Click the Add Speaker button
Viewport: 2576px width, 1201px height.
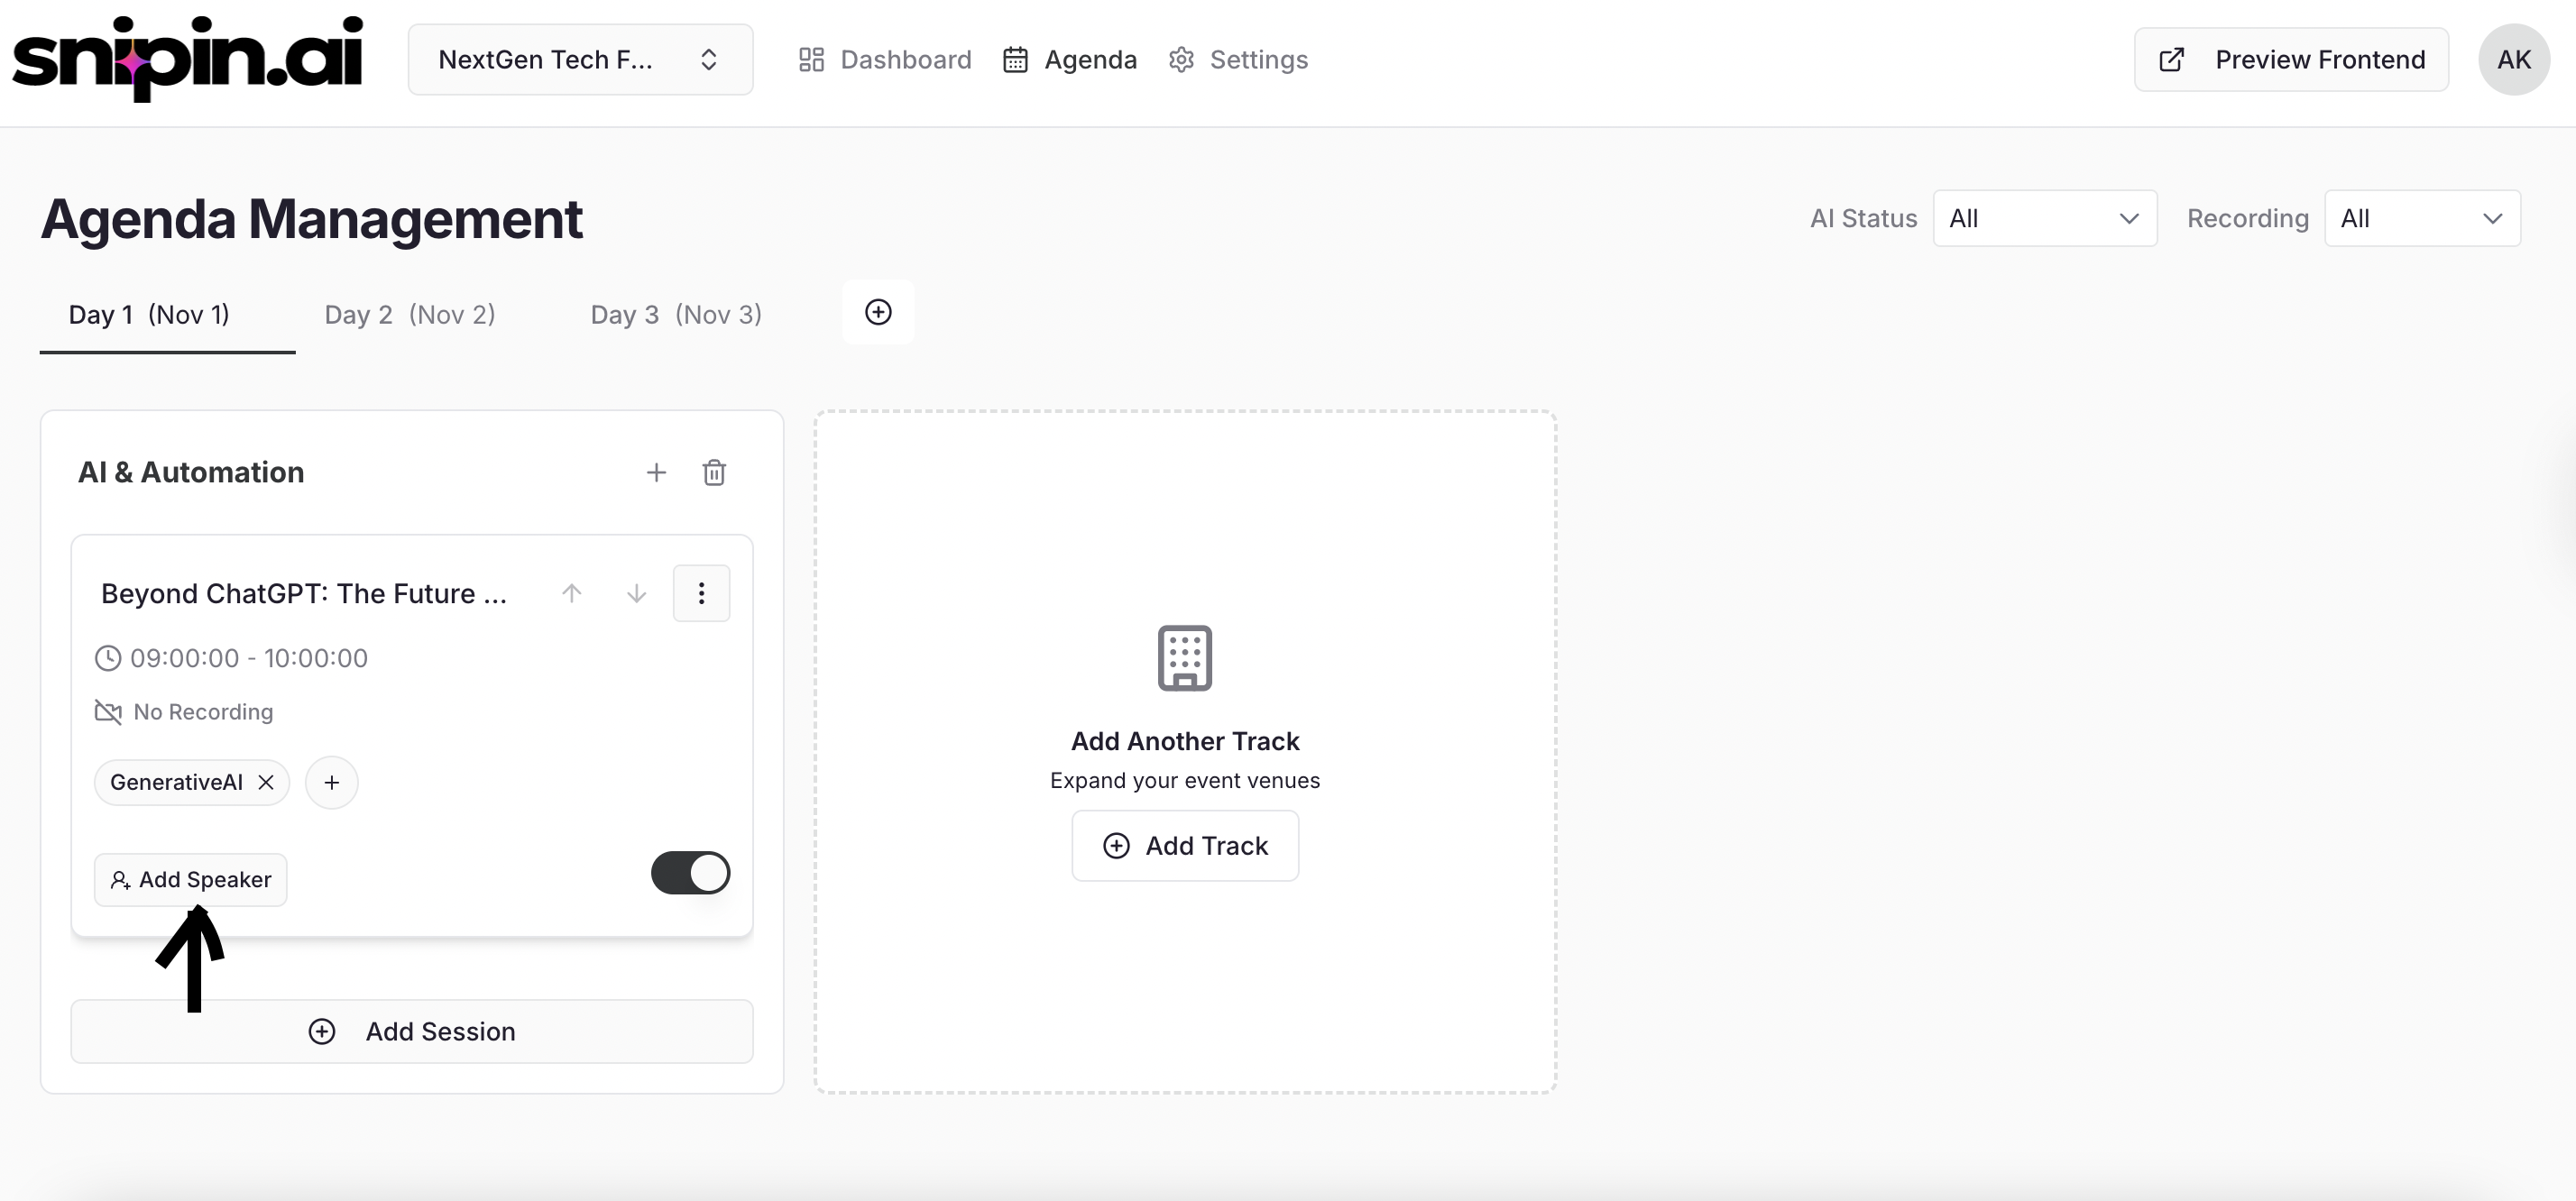(x=191, y=879)
